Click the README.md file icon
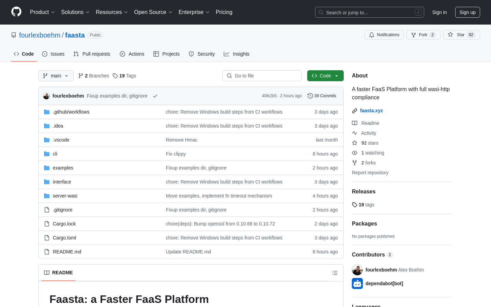The width and height of the screenshot is (491, 307). [47, 252]
